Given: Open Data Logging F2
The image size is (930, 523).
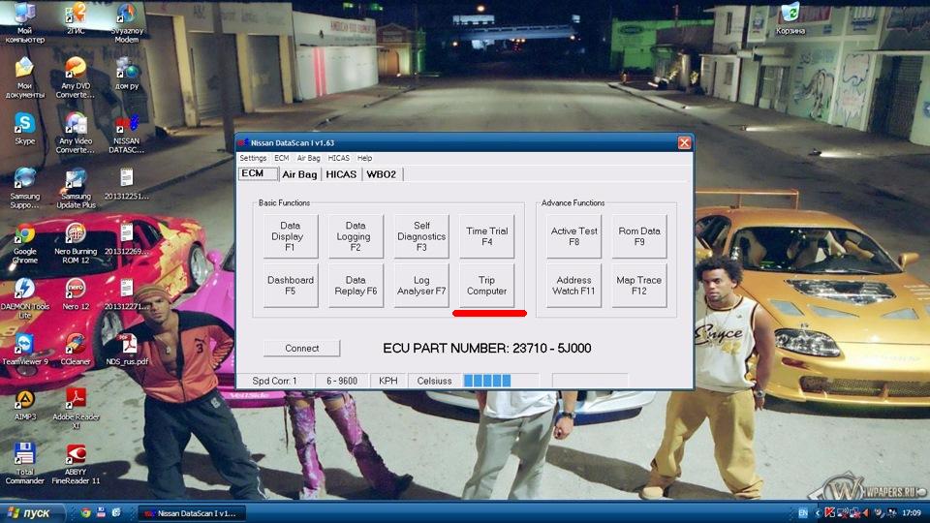Looking at the screenshot, I should pos(356,236).
